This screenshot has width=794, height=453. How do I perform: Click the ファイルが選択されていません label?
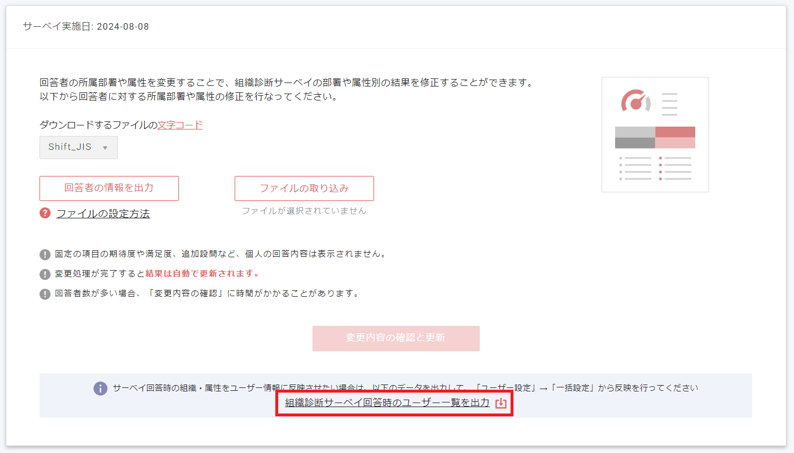[304, 210]
